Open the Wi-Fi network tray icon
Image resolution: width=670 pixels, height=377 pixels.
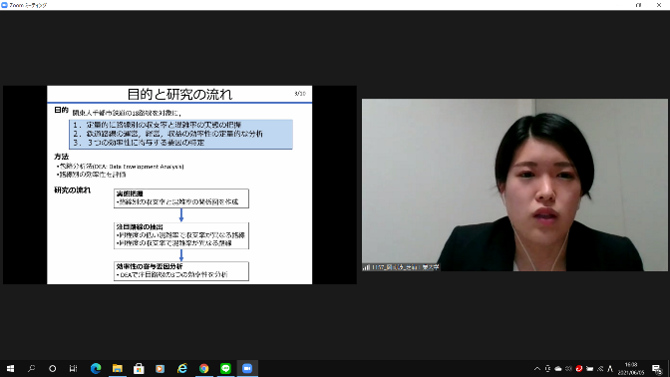point(600,368)
